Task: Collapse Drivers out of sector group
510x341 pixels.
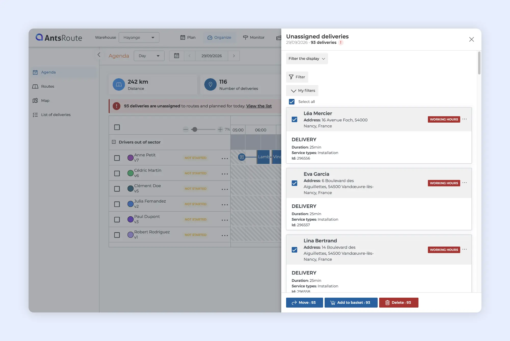Action: (114, 142)
